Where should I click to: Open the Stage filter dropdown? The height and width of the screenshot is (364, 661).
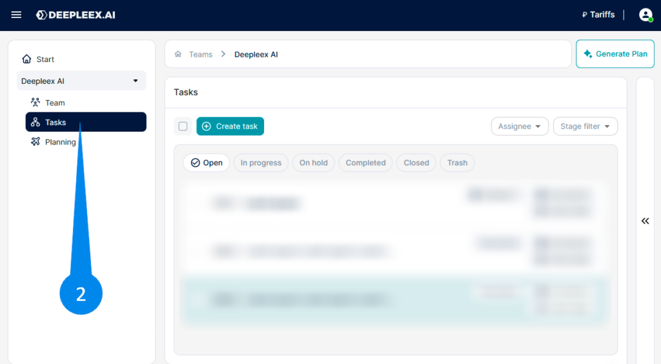click(585, 126)
